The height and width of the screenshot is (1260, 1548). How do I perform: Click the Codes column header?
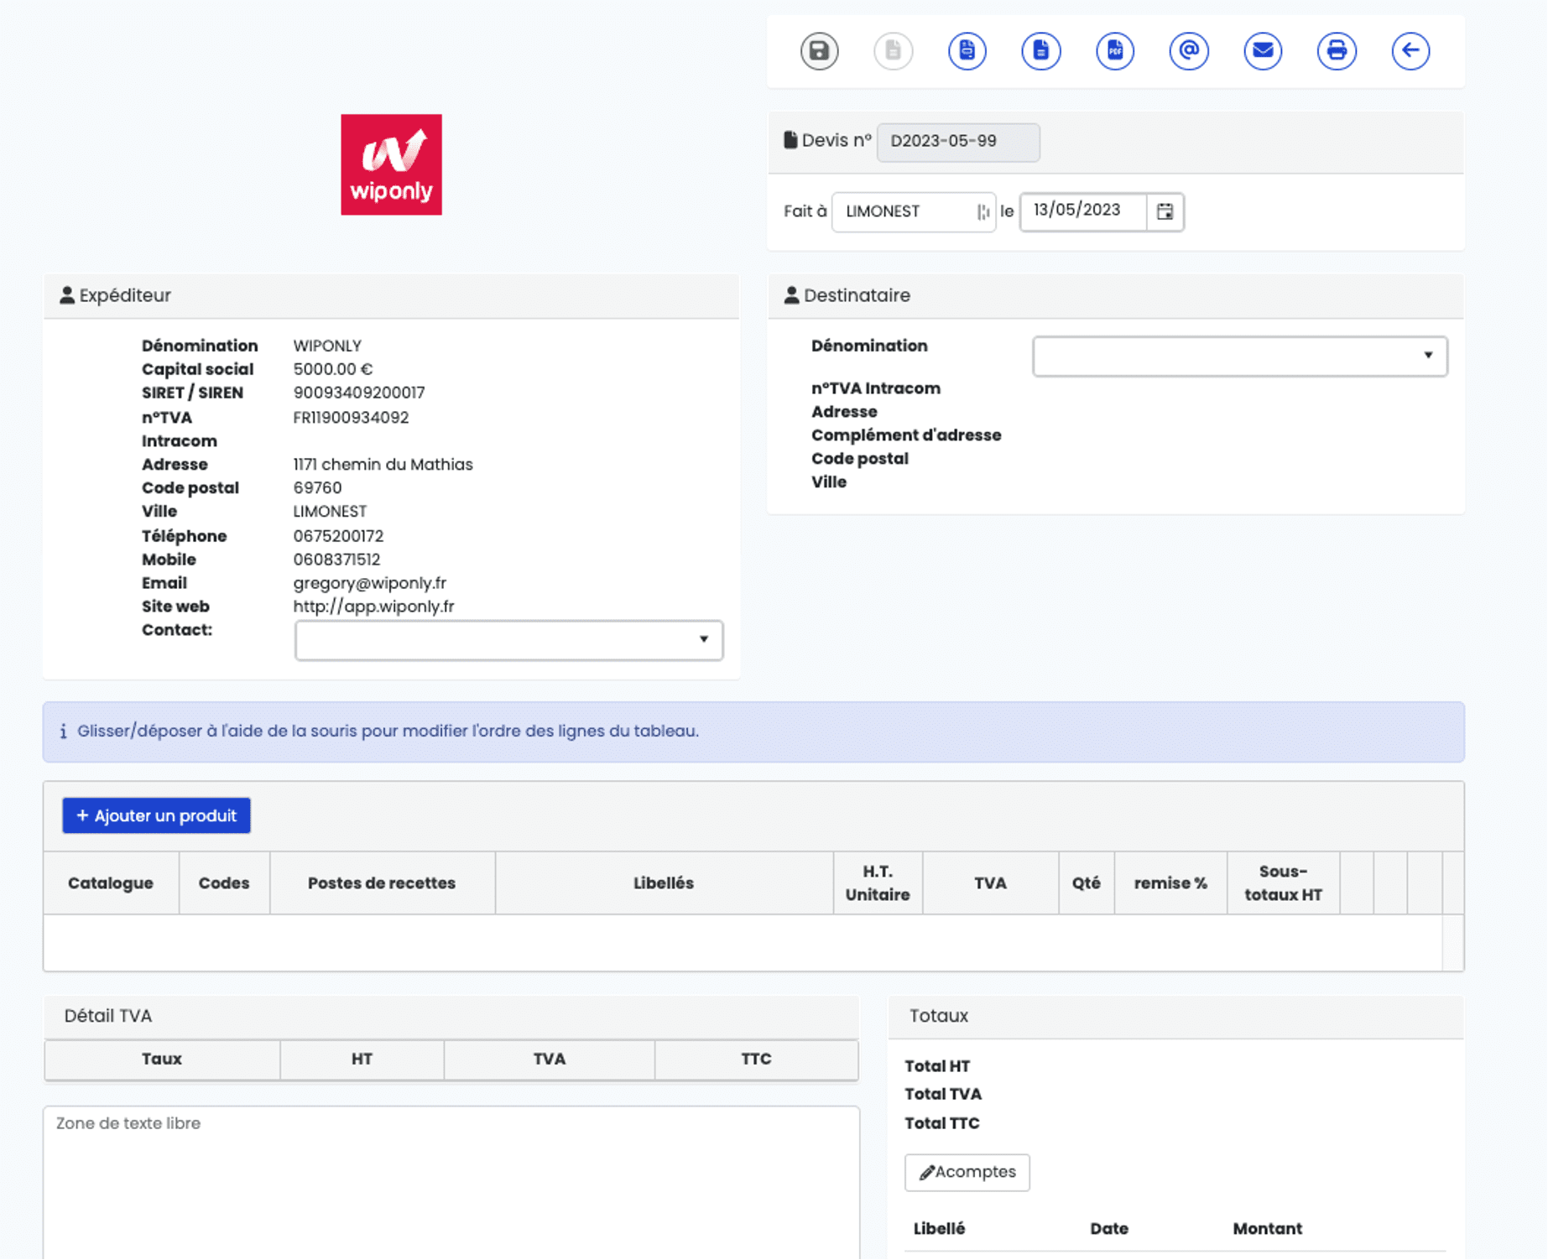point(224,883)
